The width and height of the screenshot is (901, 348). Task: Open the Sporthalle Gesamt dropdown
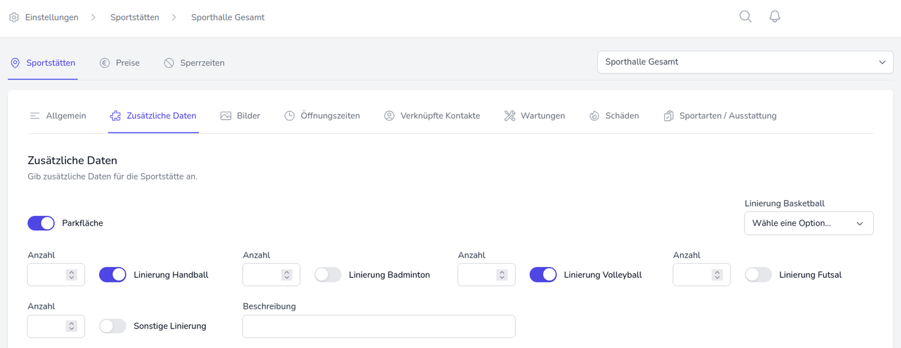coord(745,62)
